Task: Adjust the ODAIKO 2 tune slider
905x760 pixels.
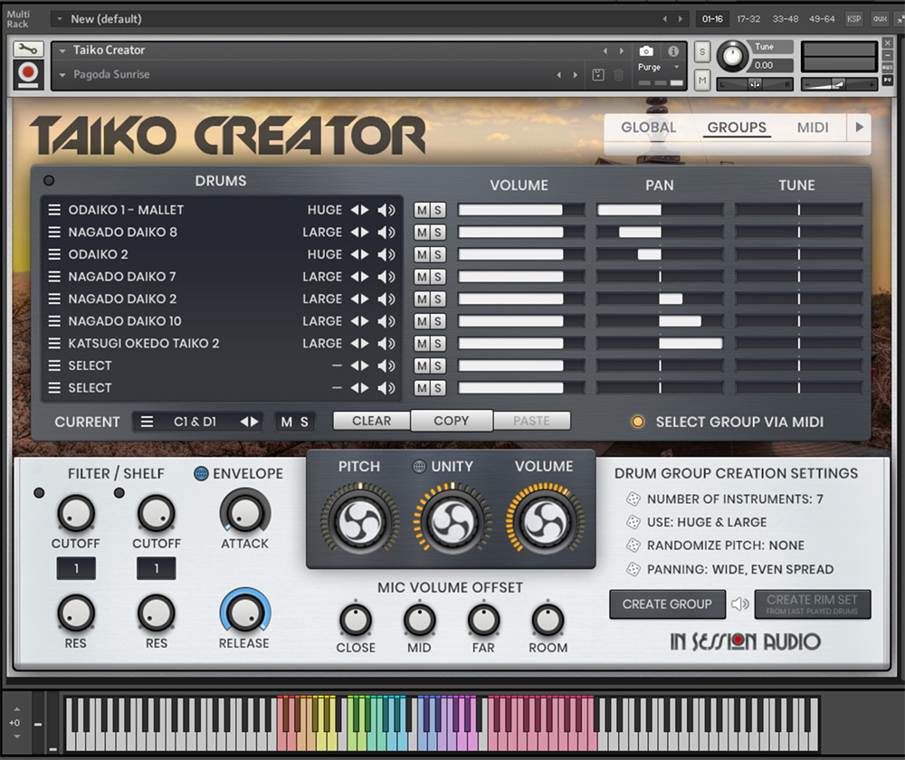Action: pyautogui.click(x=799, y=254)
